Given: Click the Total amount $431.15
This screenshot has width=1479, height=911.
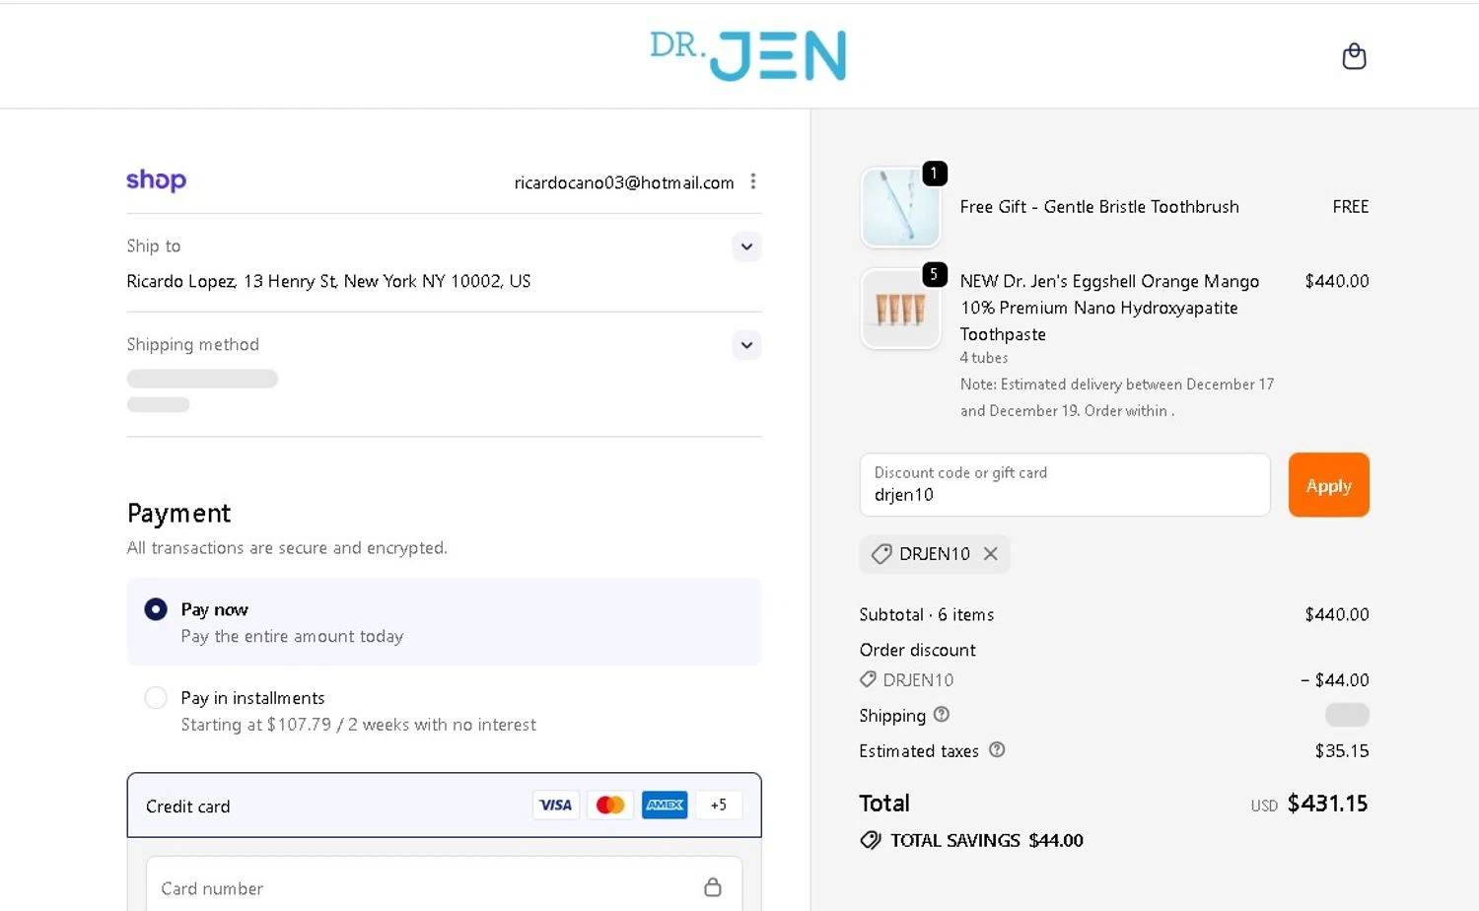Looking at the screenshot, I should pos(1327,804).
